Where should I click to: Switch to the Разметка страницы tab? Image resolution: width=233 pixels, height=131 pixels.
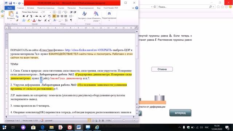(x=46, y=8)
